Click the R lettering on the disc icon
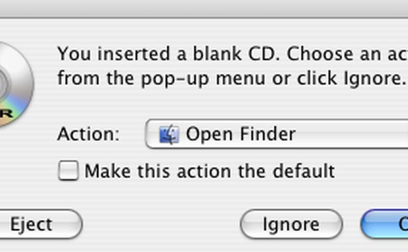408x252 pixels. tap(6, 114)
